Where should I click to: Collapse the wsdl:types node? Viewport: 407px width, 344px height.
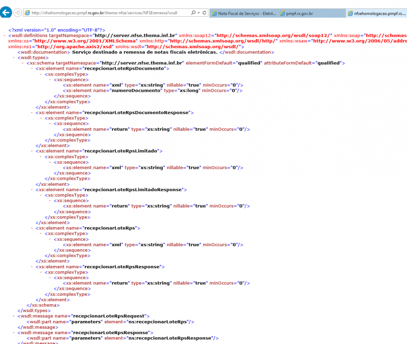(14, 57)
